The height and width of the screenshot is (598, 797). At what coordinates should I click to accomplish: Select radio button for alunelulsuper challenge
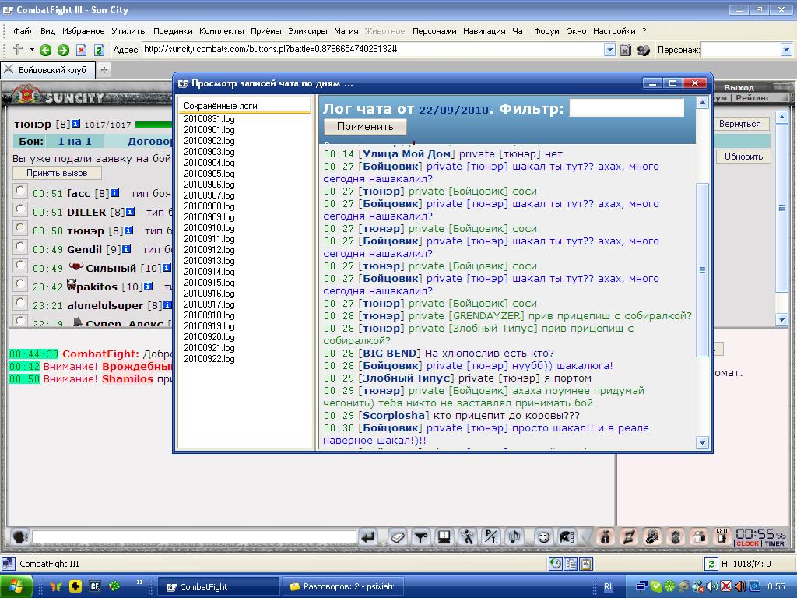19,303
